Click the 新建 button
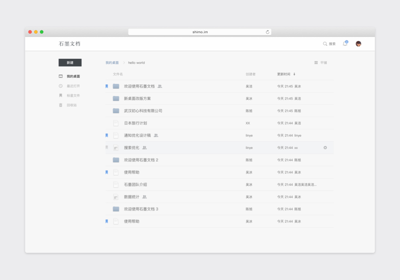This screenshot has height=280, width=400. click(70, 63)
